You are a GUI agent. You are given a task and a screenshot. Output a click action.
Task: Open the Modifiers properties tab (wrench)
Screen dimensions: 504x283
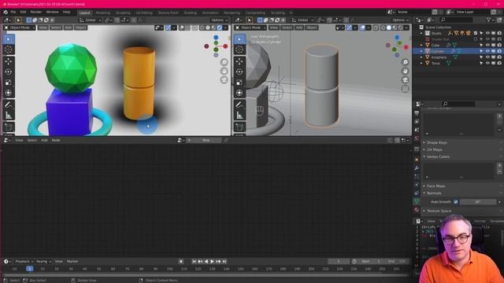coord(417,167)
